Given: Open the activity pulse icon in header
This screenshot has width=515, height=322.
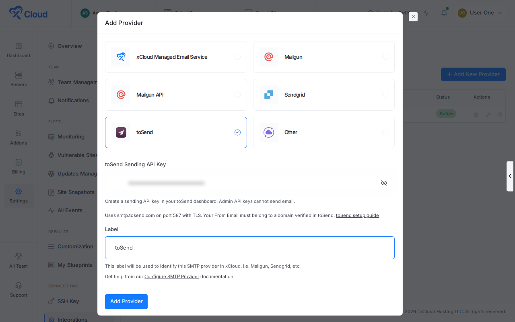Looking at the screenshot, I should 426,13.
